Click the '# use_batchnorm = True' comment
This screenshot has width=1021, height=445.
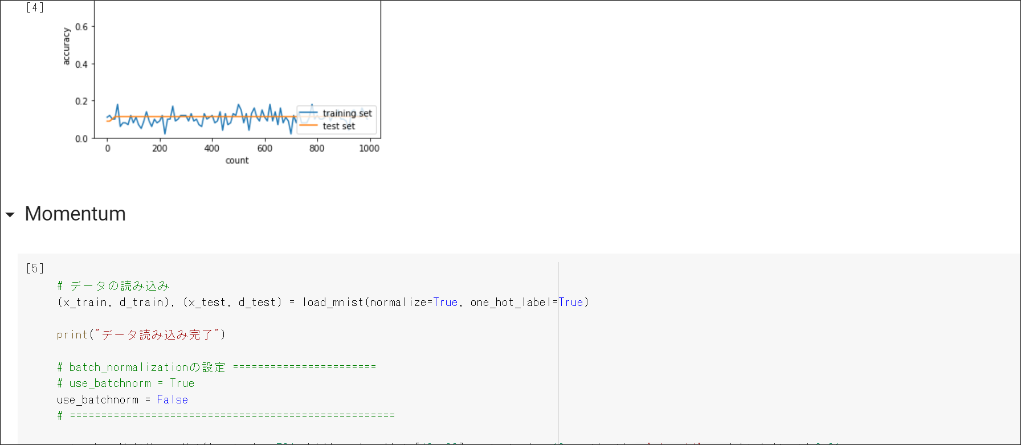tap(126, 383)
